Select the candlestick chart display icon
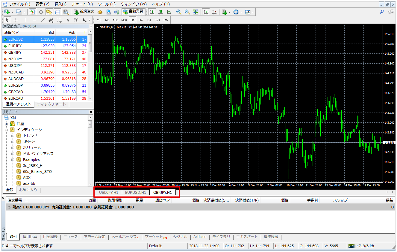Image resolution: width=397 pixels, height=252 pixels. click(160, 12)
